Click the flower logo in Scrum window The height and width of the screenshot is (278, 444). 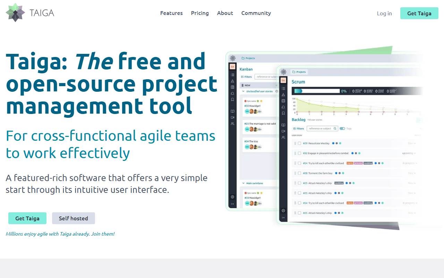click(283, 72)
